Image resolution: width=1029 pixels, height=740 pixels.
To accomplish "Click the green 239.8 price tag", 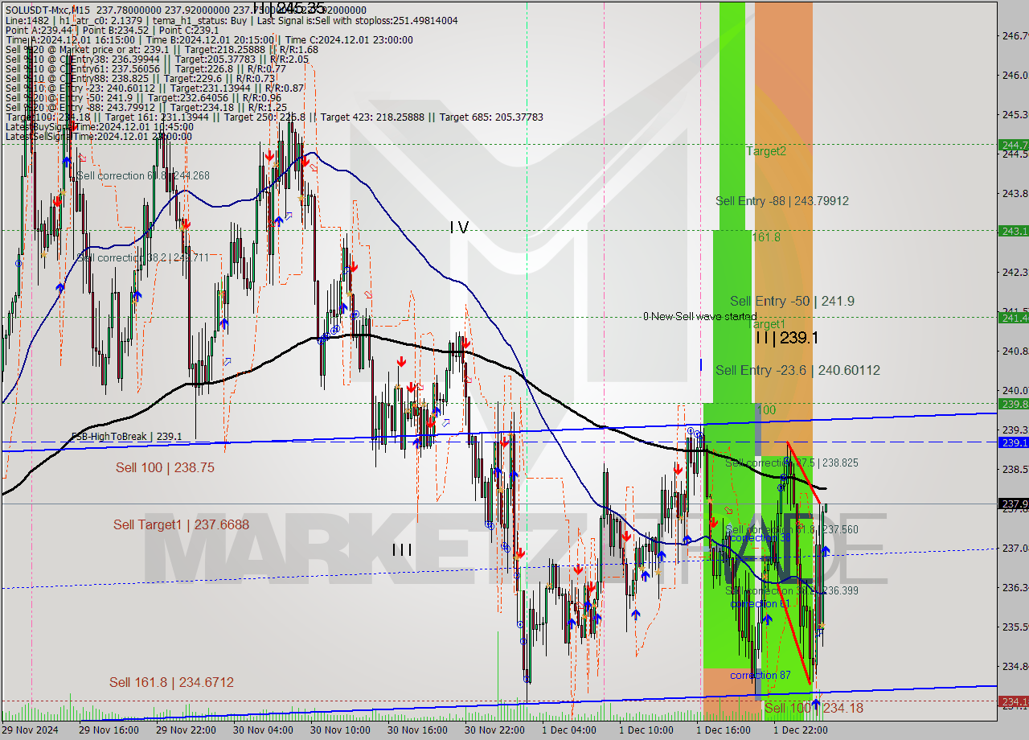I will [1013, 404].
